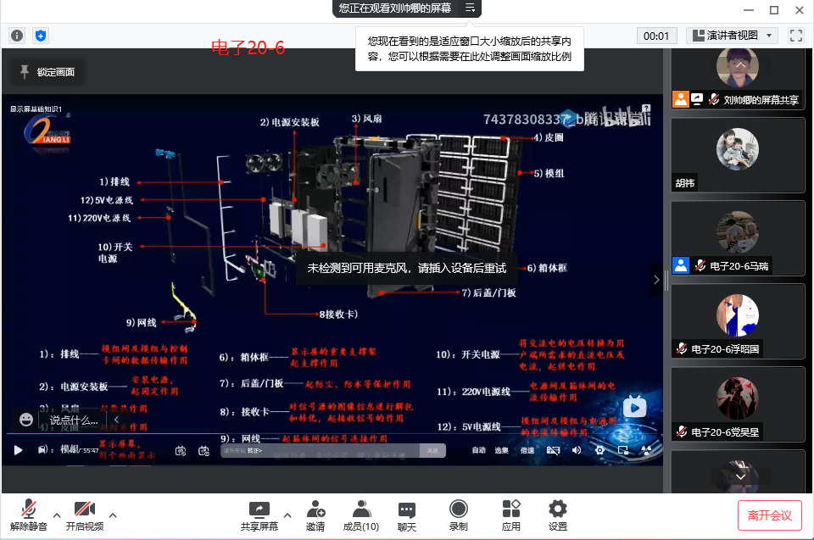This screenshot has height=540, width=814.
Task: Open the Invite (邀请) option
Action: click(315, 515)
